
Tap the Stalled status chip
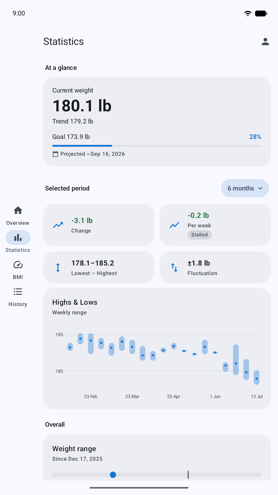pyautogui.click(x=199, y=235)
